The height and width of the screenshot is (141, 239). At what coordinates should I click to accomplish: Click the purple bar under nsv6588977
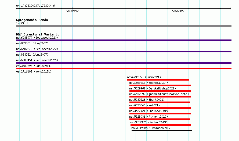[x=124, y=40]
